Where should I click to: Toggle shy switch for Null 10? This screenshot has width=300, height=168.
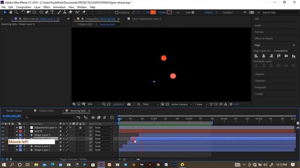(x=60, y=131)
